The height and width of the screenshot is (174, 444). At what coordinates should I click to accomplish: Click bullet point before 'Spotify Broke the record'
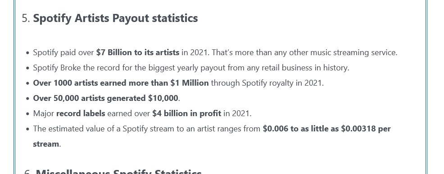tap(27, 68)
